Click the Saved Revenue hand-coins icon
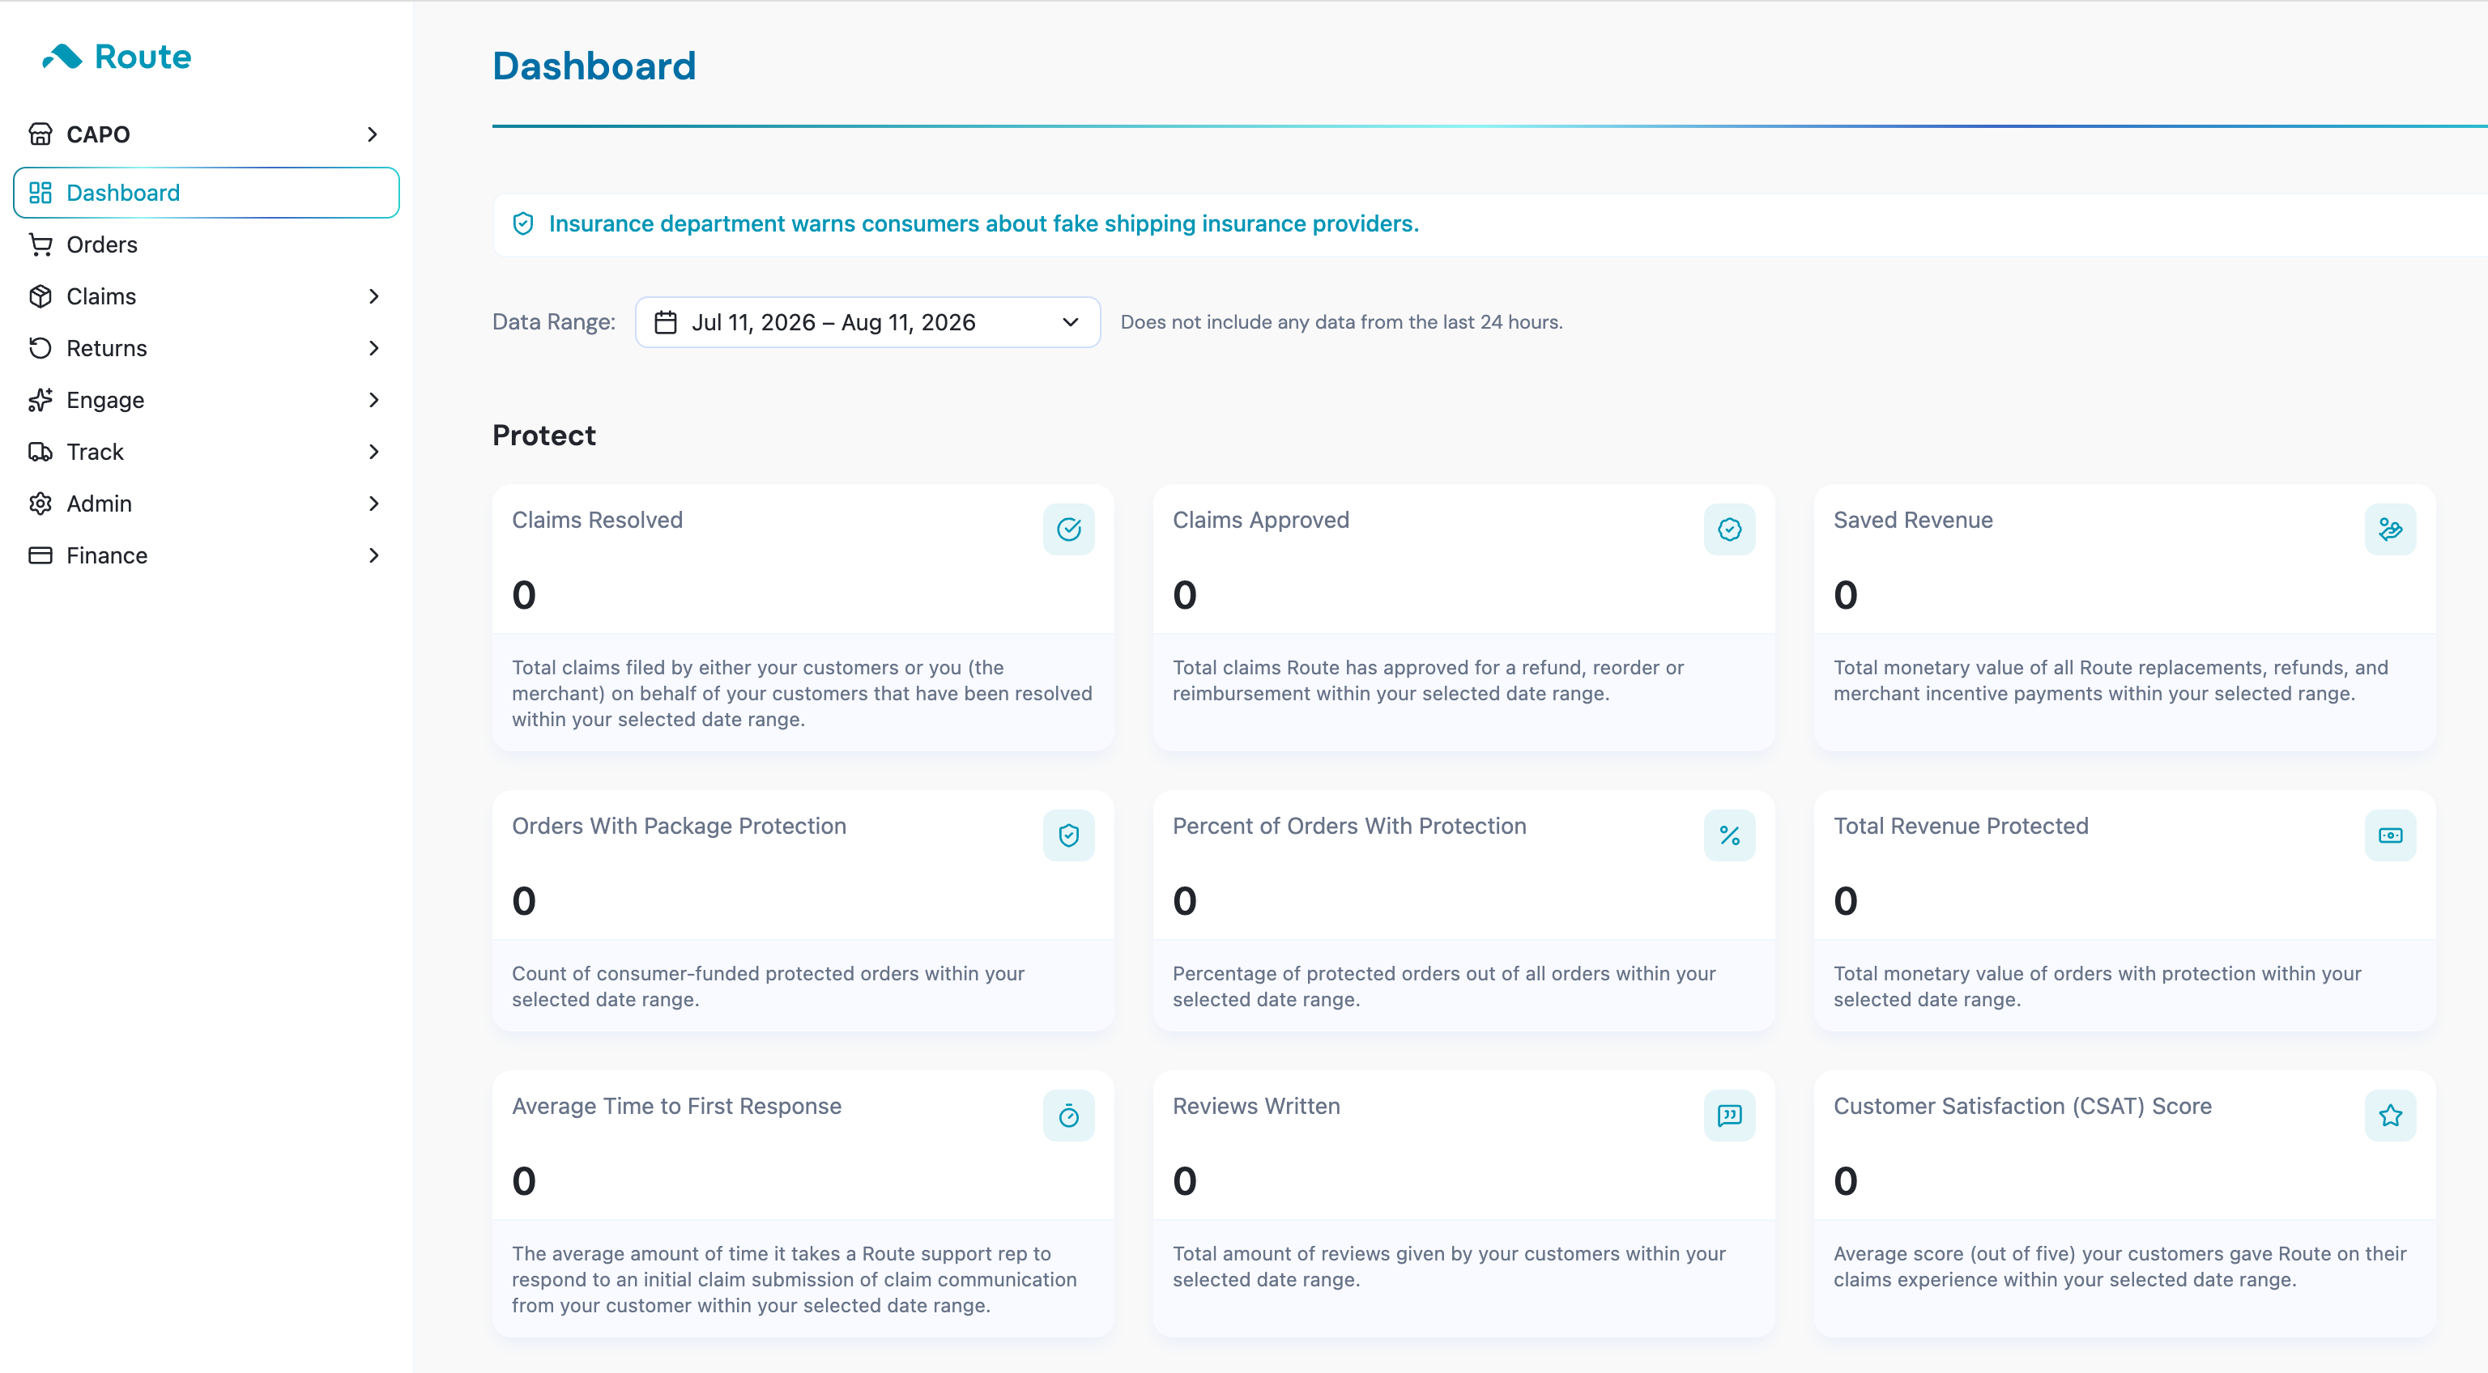The image size is (2488, 1373). [x=2389, y=529]
